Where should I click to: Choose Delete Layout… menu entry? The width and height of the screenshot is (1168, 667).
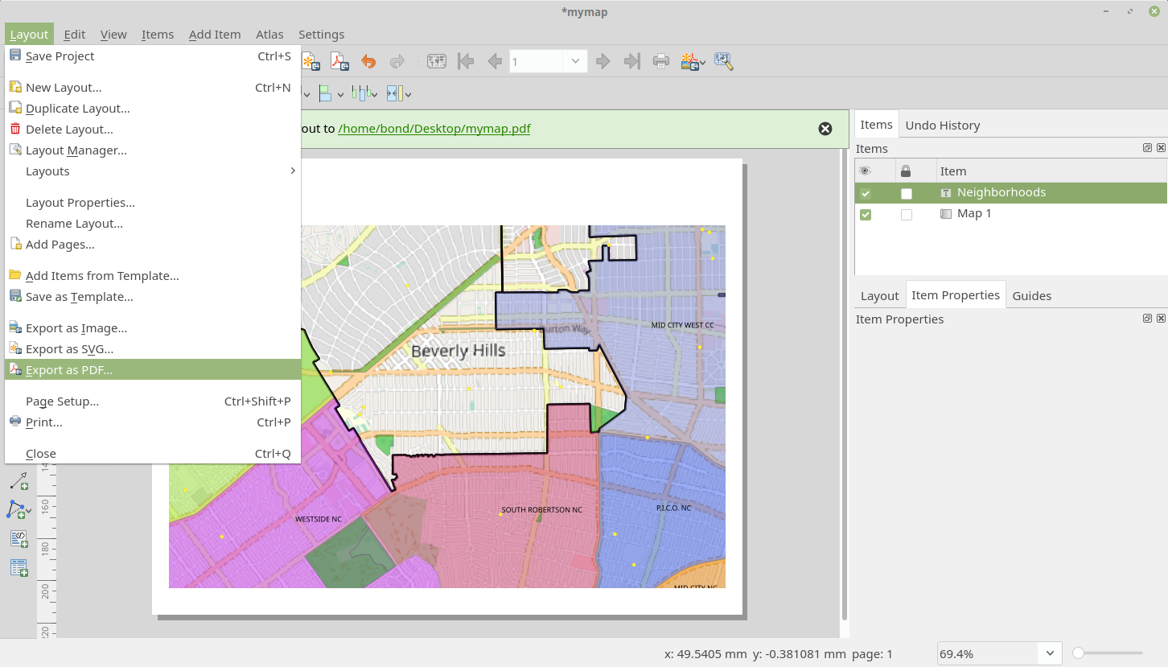click(153, 130)
